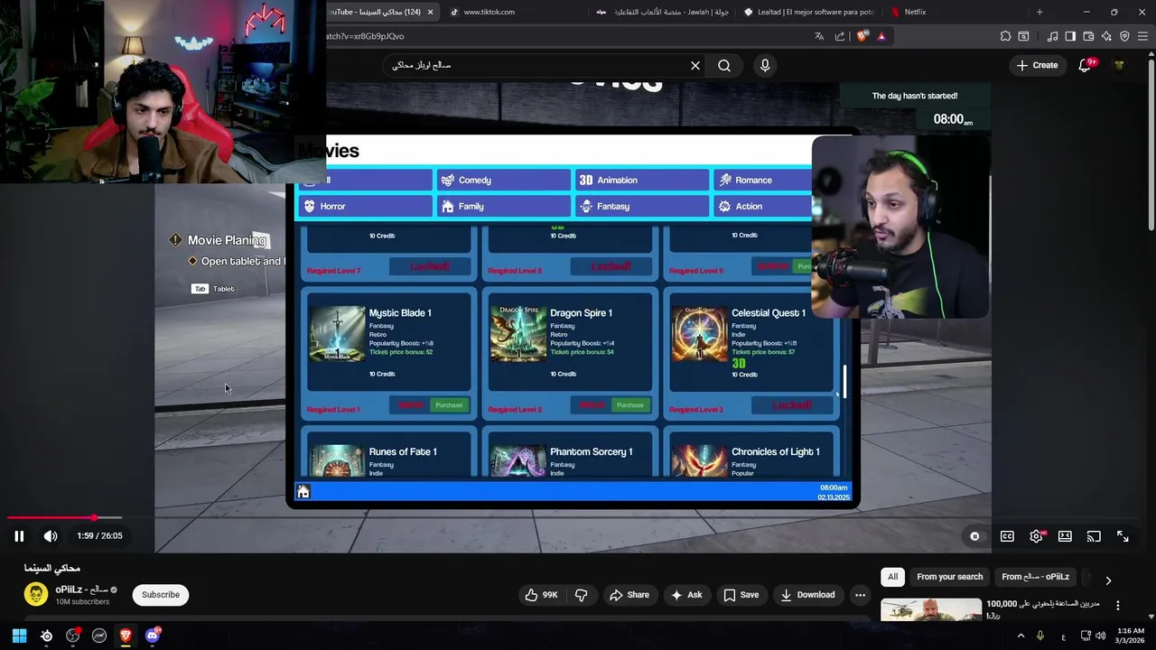Image resolution: width=1156 pixels, height=650 pixels.
Task: Enter fullscreen mode in the player
Action: click(x=1123, y=536)
